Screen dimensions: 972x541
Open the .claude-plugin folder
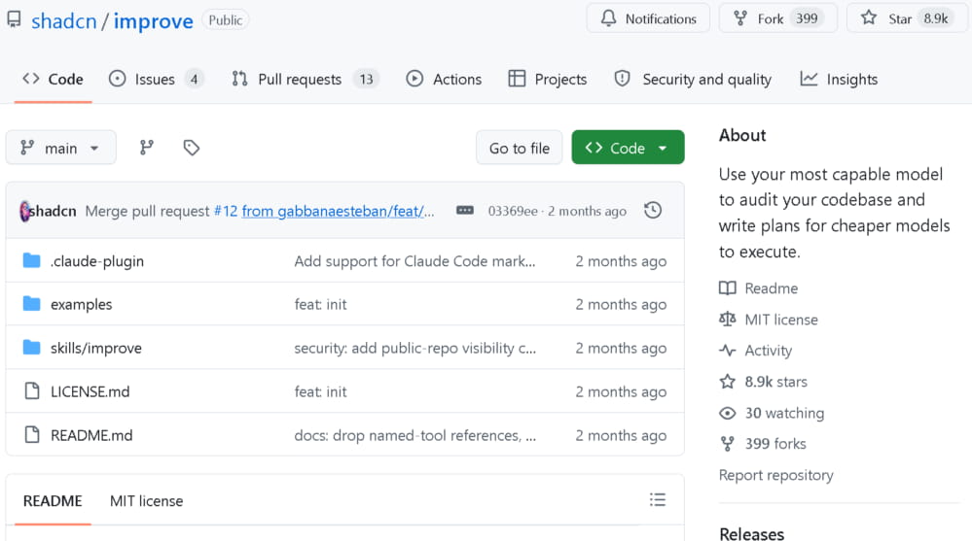click(97, 261)
